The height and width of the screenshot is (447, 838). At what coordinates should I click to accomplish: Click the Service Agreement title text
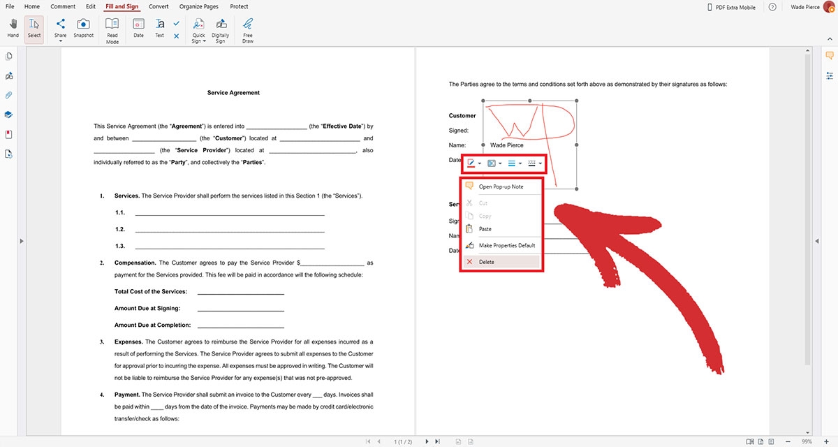pyautogui.click(x=233, y=93)
